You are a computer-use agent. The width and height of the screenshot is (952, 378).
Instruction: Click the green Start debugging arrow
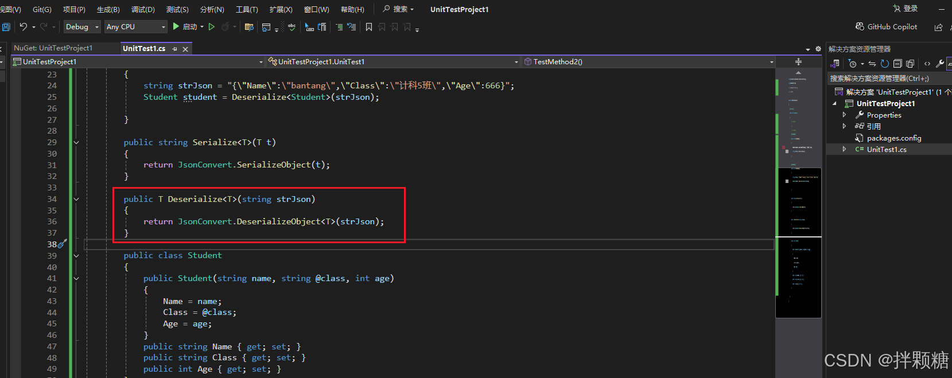coord(176,26)
